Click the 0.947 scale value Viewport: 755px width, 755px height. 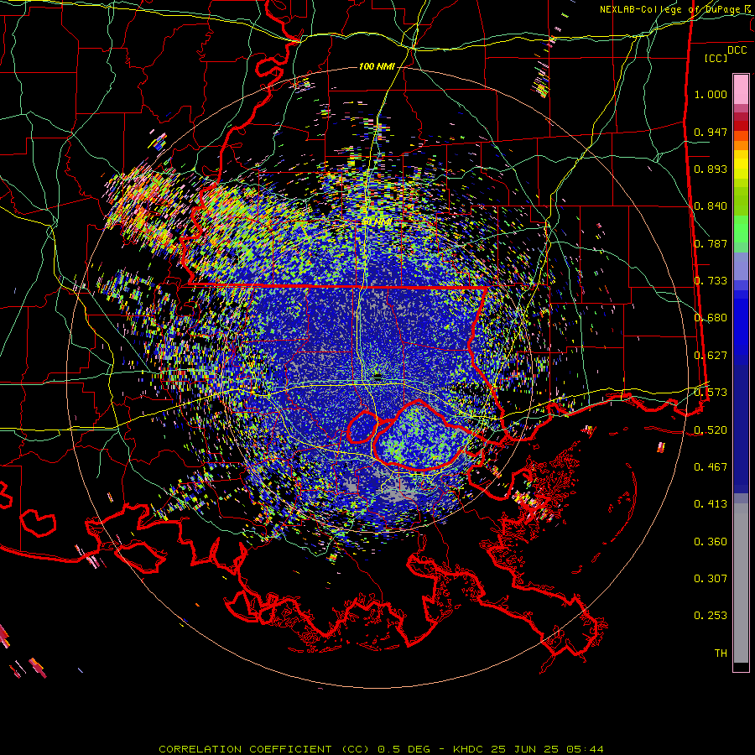tap(711, 132)
